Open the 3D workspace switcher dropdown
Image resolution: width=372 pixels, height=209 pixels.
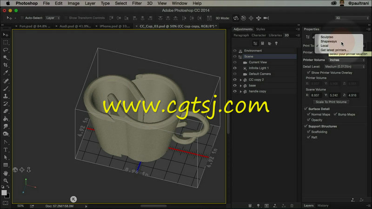pos(352,18)
